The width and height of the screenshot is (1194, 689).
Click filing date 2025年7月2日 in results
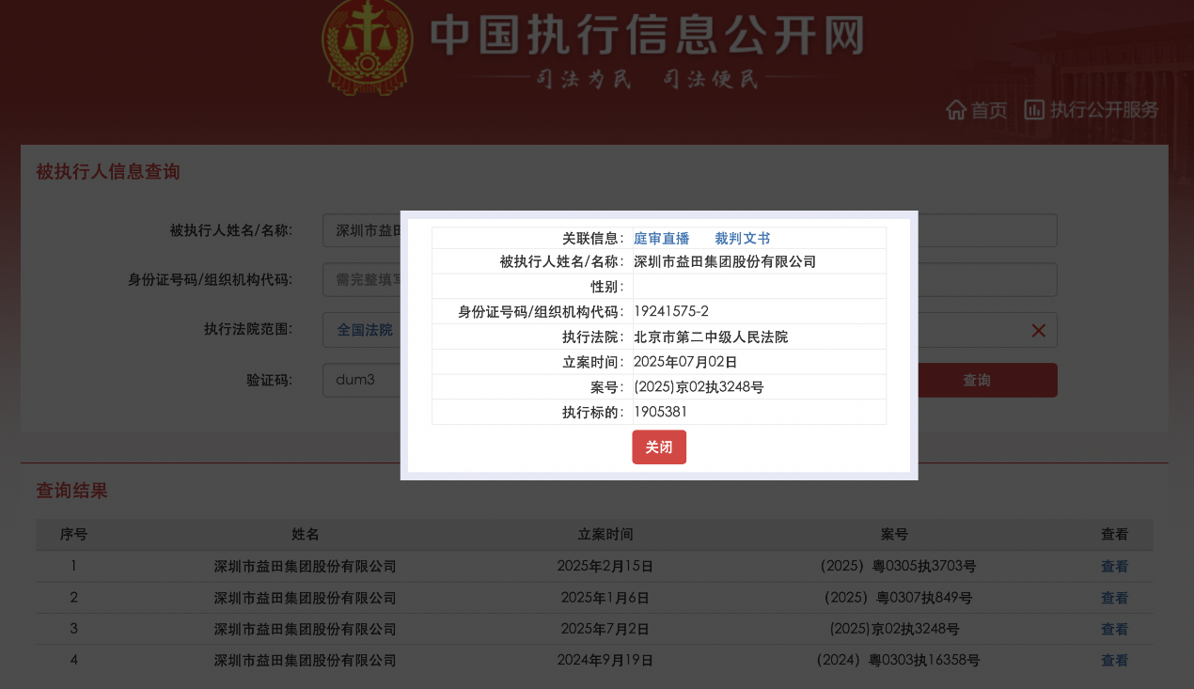[x=605, y=629]
